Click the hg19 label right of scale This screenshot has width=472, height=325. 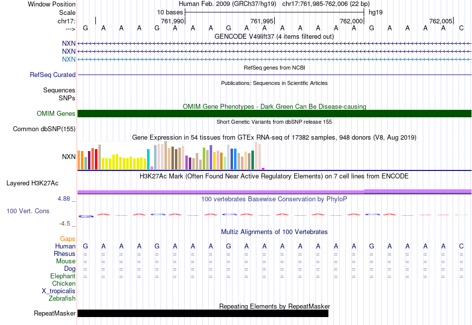coord(376,12)
